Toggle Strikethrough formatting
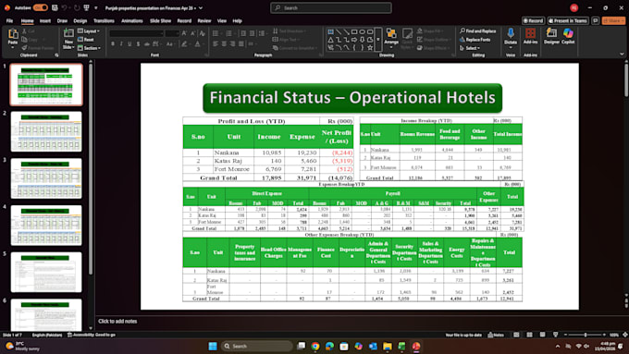Screen dimensions: 629x354 point(147,43)
